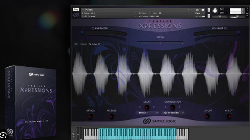Click the Output channel speaker icon
Image resolution: width=250 pixels, height=140 pixels.
(82, 13)
